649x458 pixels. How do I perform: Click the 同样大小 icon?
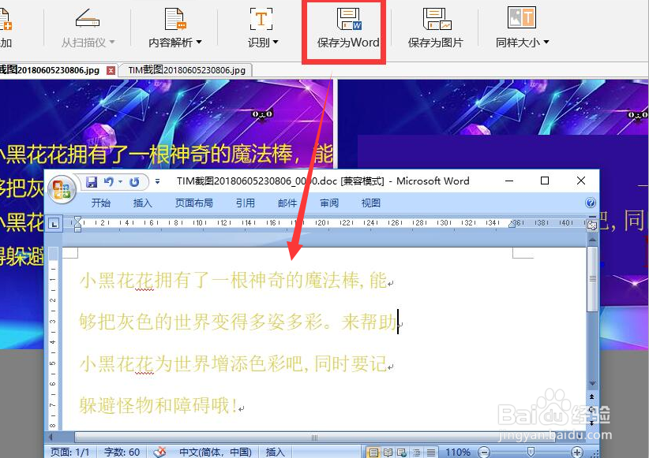tap(520, 17)
